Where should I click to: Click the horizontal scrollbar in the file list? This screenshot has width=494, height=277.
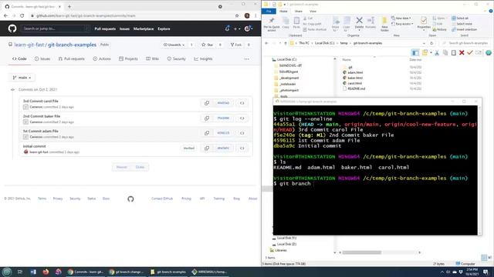point(362,252)
